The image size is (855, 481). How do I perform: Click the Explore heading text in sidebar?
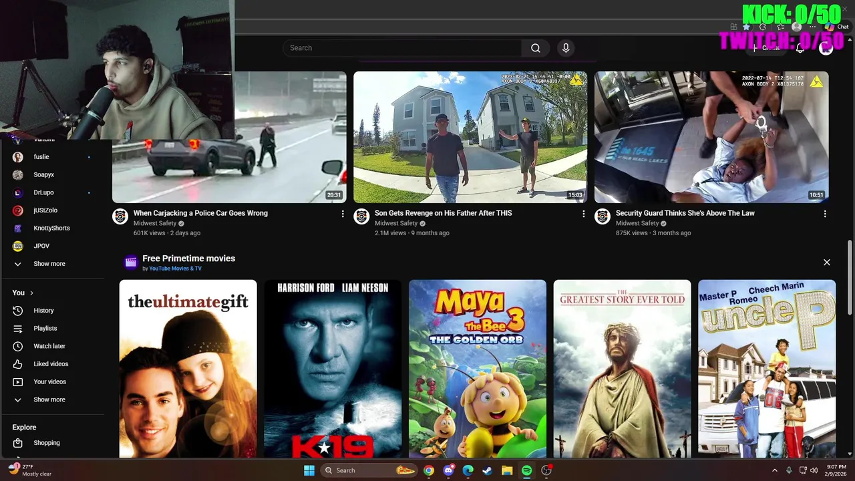pos(24,428)
